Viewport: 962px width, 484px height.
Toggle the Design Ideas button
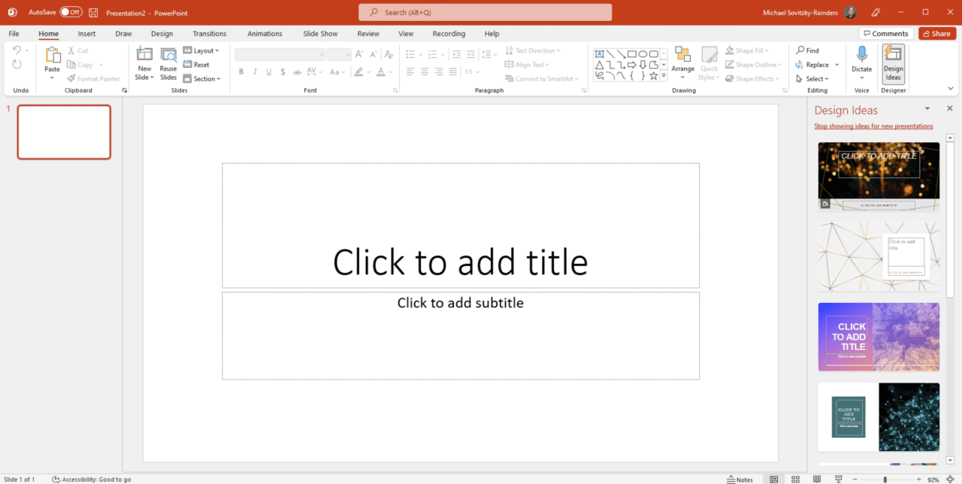coord(893,63)
